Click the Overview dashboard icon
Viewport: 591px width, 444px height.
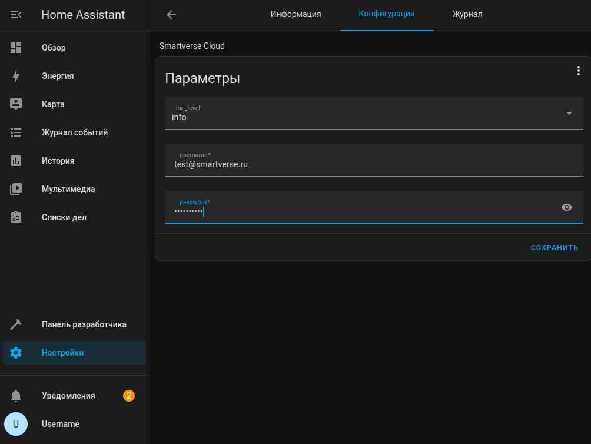click(x=16, y=48)
